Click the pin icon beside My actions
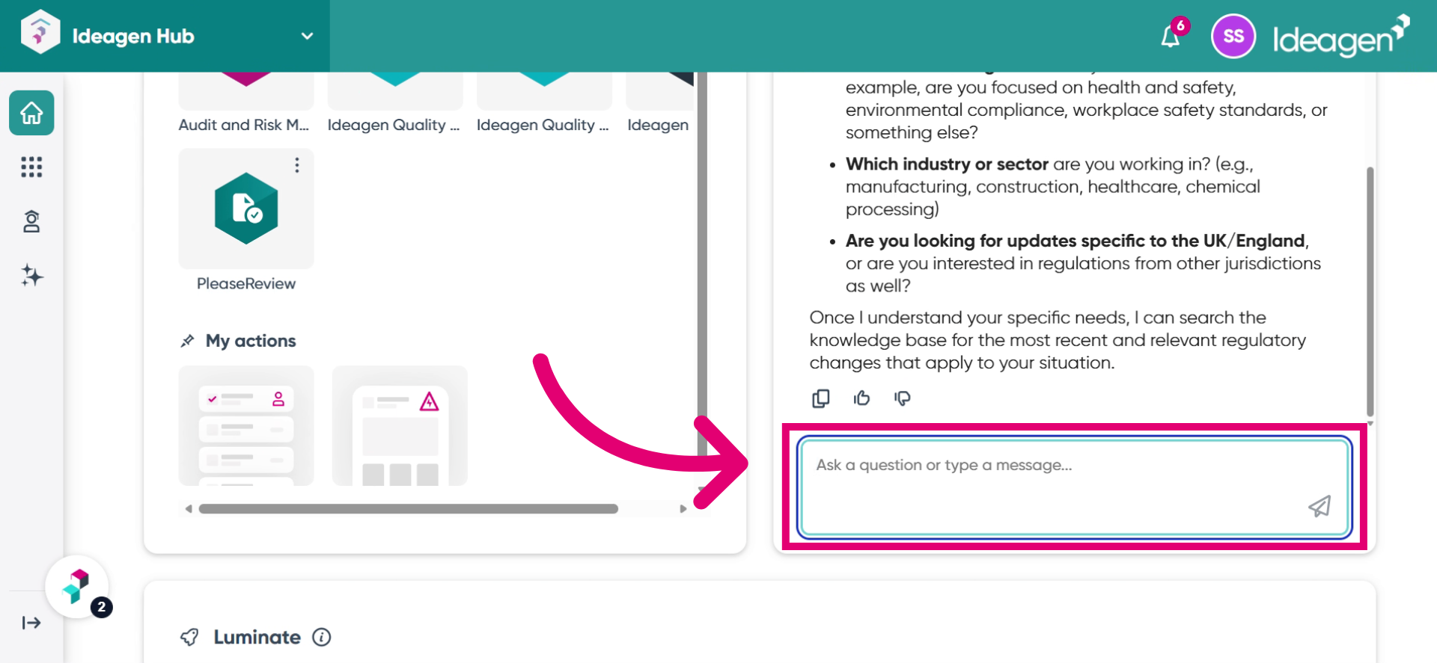This screenshot has height=663, width=1437. (188, 341)
